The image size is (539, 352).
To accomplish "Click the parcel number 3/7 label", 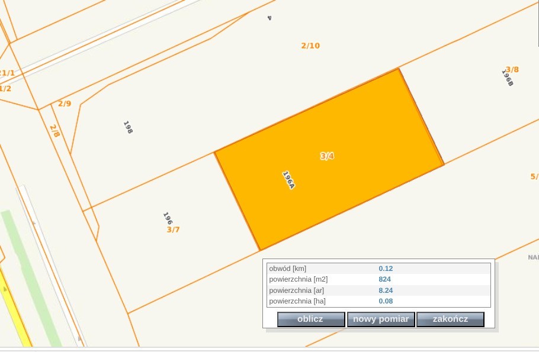I will [x=173, y=230].
